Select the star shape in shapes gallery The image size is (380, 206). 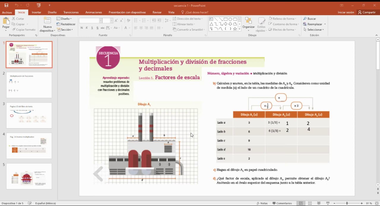coord(235,29)
